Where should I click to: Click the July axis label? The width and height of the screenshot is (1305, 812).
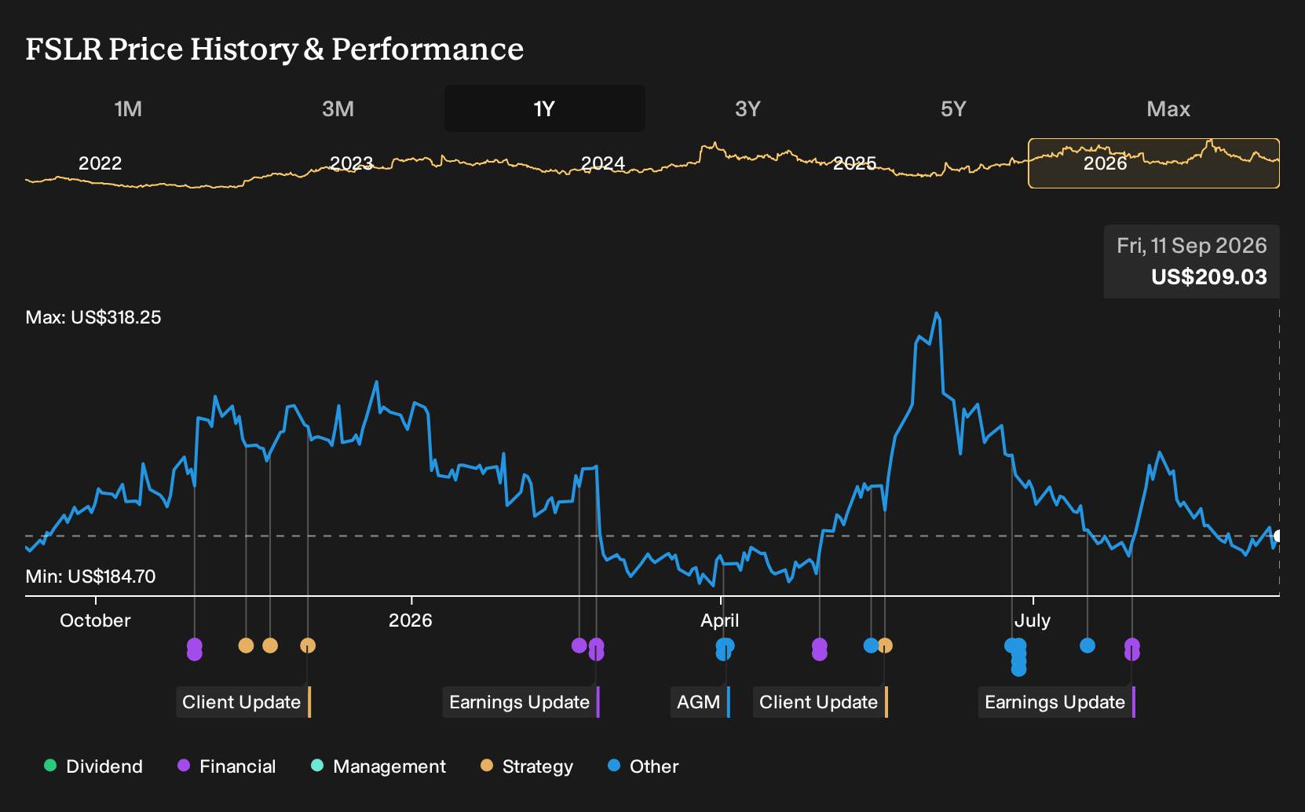pyautogui.click(x=1033, y=620)
